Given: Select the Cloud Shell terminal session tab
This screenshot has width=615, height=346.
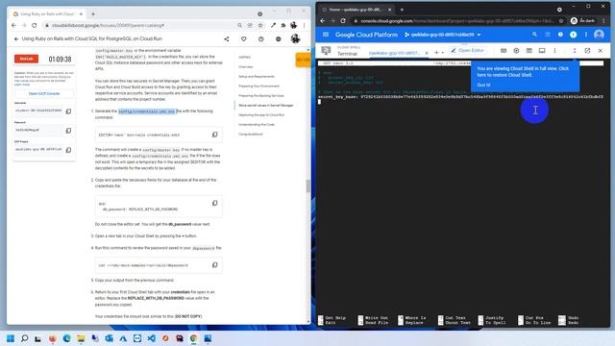Looking at the screenshot, I should (394, 53).
